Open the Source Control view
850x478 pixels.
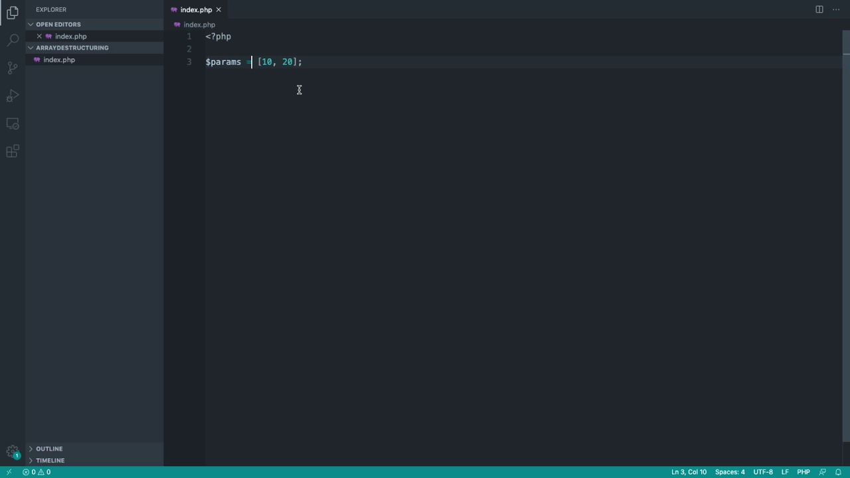pyautogui.click(x=13, y=68)
